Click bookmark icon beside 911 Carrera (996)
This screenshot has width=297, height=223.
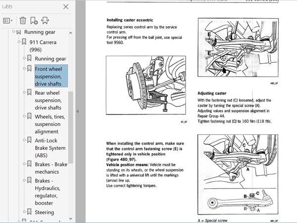pyautogui.click(x=24, y=42)
